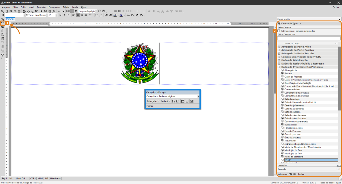Viewport: 342px width, 184px height.
Task: Toggle bold (N) formatting
Action: (x=60, y=15)
